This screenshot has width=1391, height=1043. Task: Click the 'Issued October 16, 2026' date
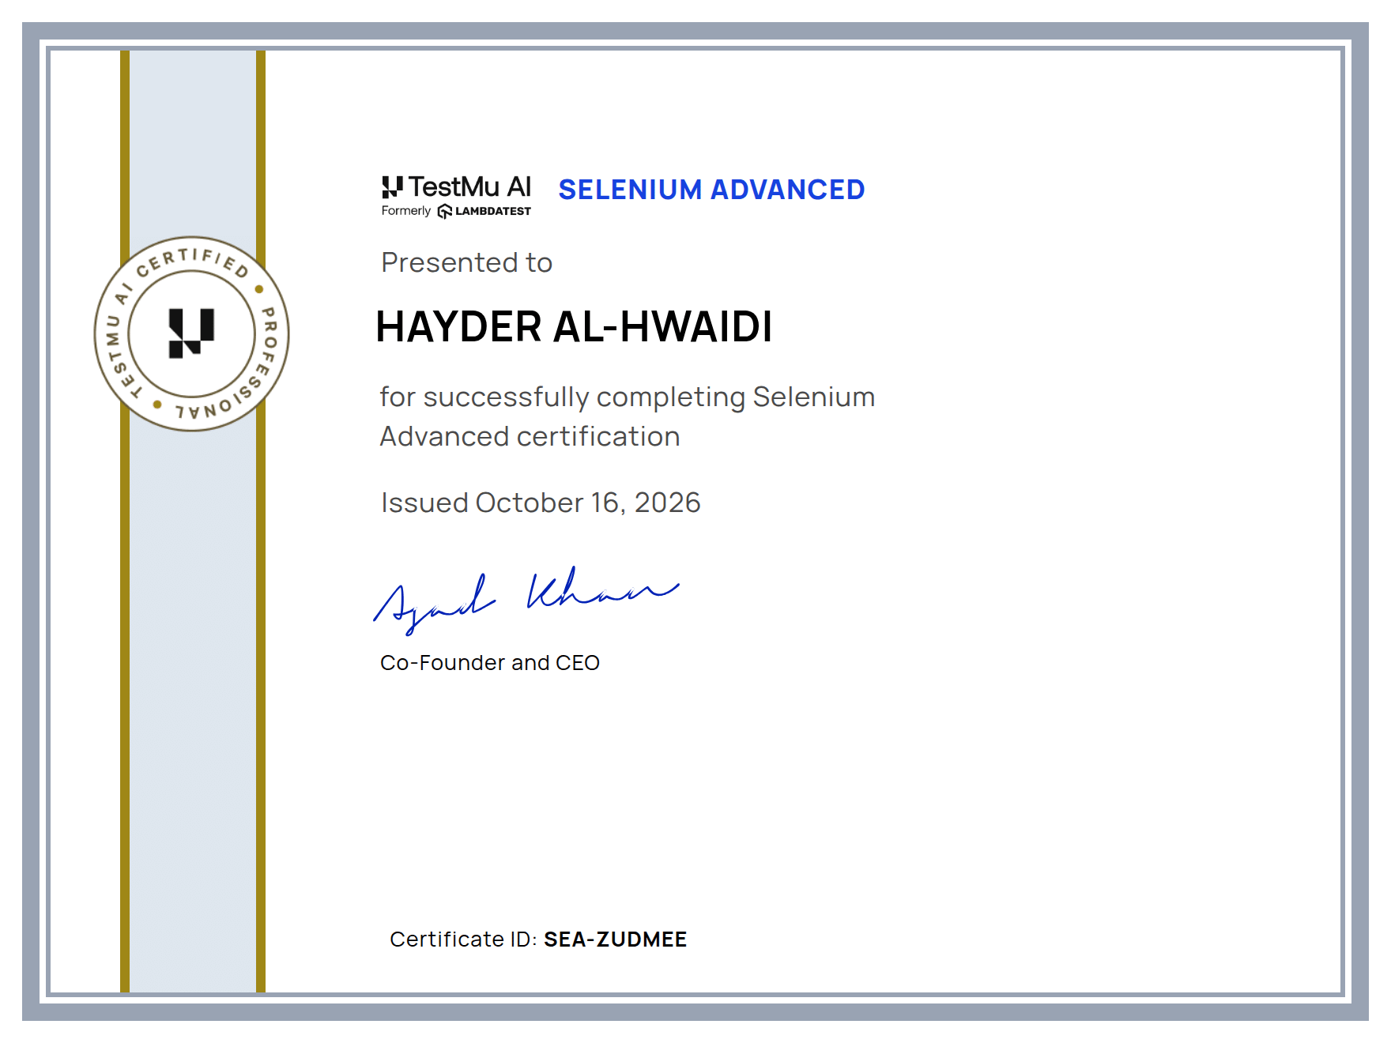pos(541,503)
